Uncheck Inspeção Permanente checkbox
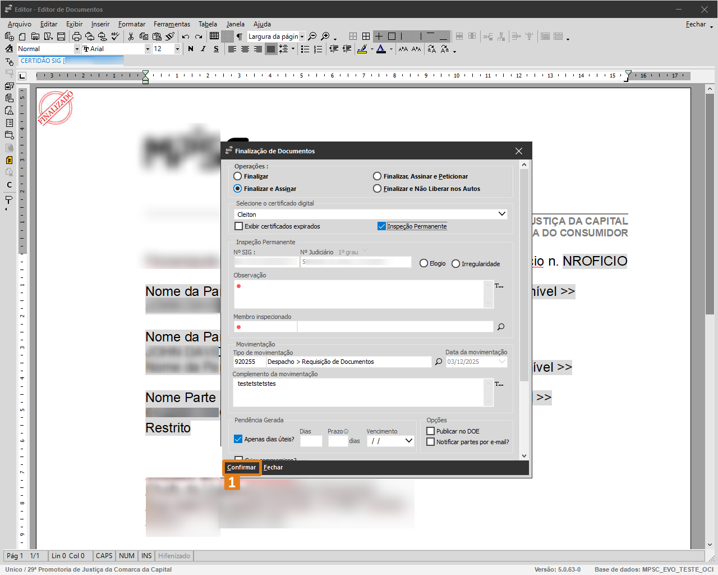Screen dimensions: 718x575 click(x=381, y=226)
